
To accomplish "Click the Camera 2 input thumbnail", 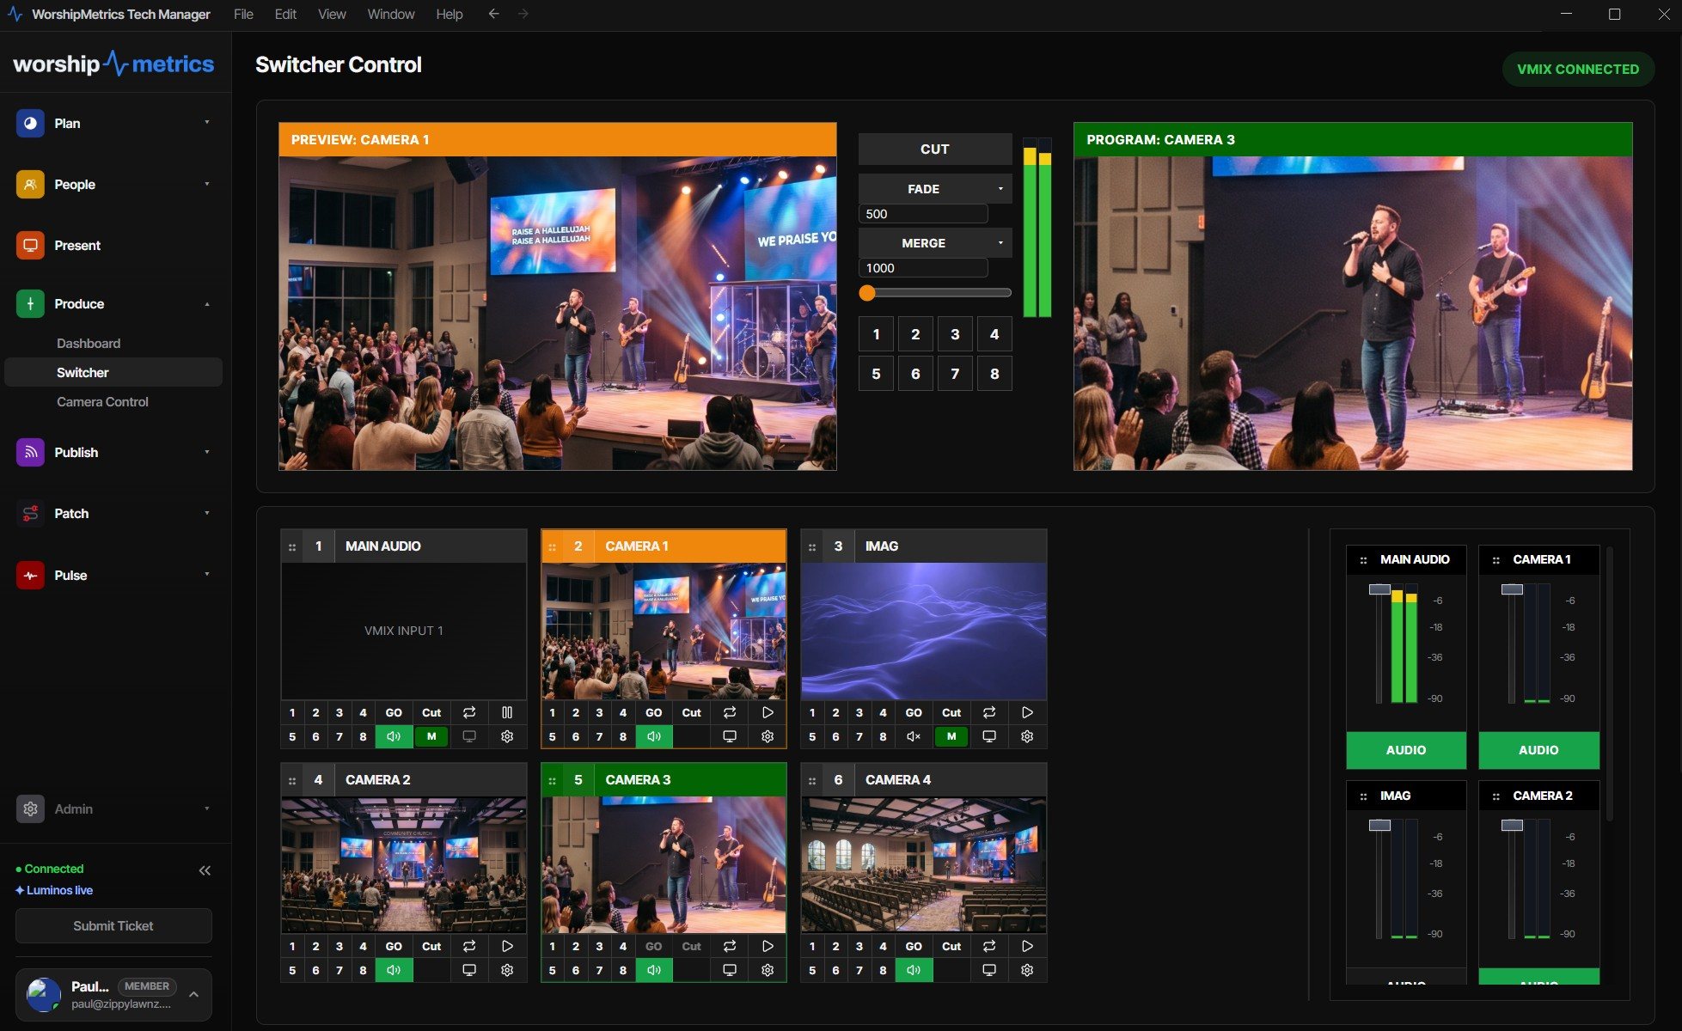I will tap(404, 864).
